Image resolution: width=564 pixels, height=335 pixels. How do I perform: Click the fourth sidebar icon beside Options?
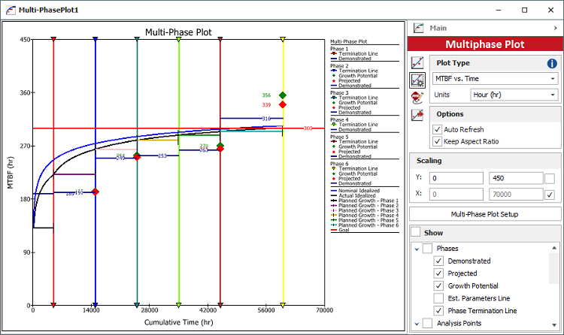[x=417, y=114]
